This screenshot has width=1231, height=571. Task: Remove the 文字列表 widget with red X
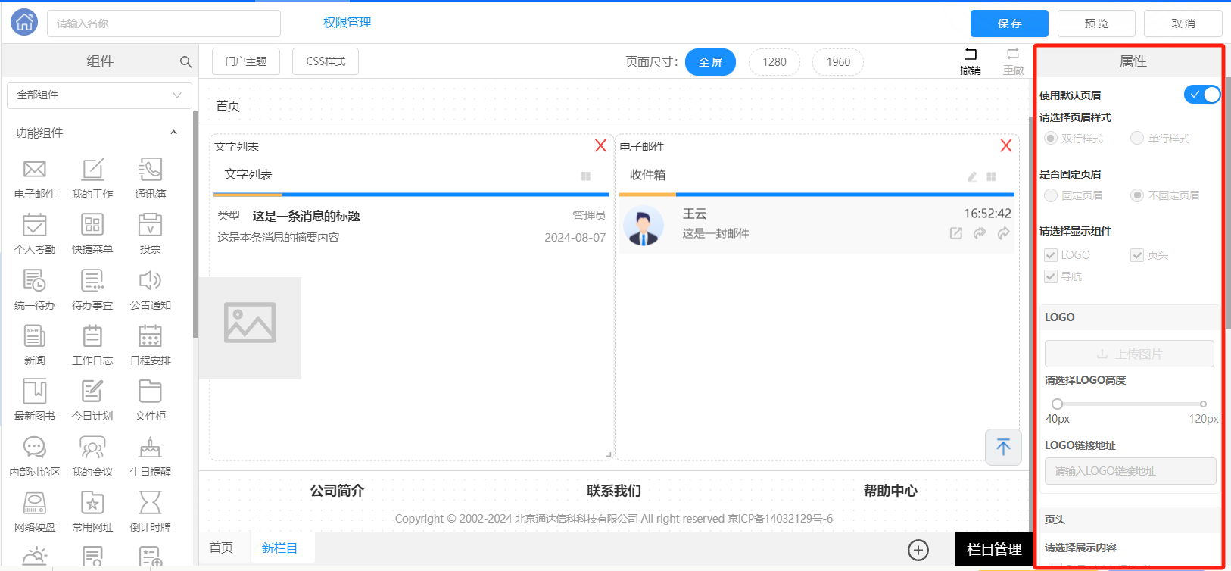(x=600, y=145)
